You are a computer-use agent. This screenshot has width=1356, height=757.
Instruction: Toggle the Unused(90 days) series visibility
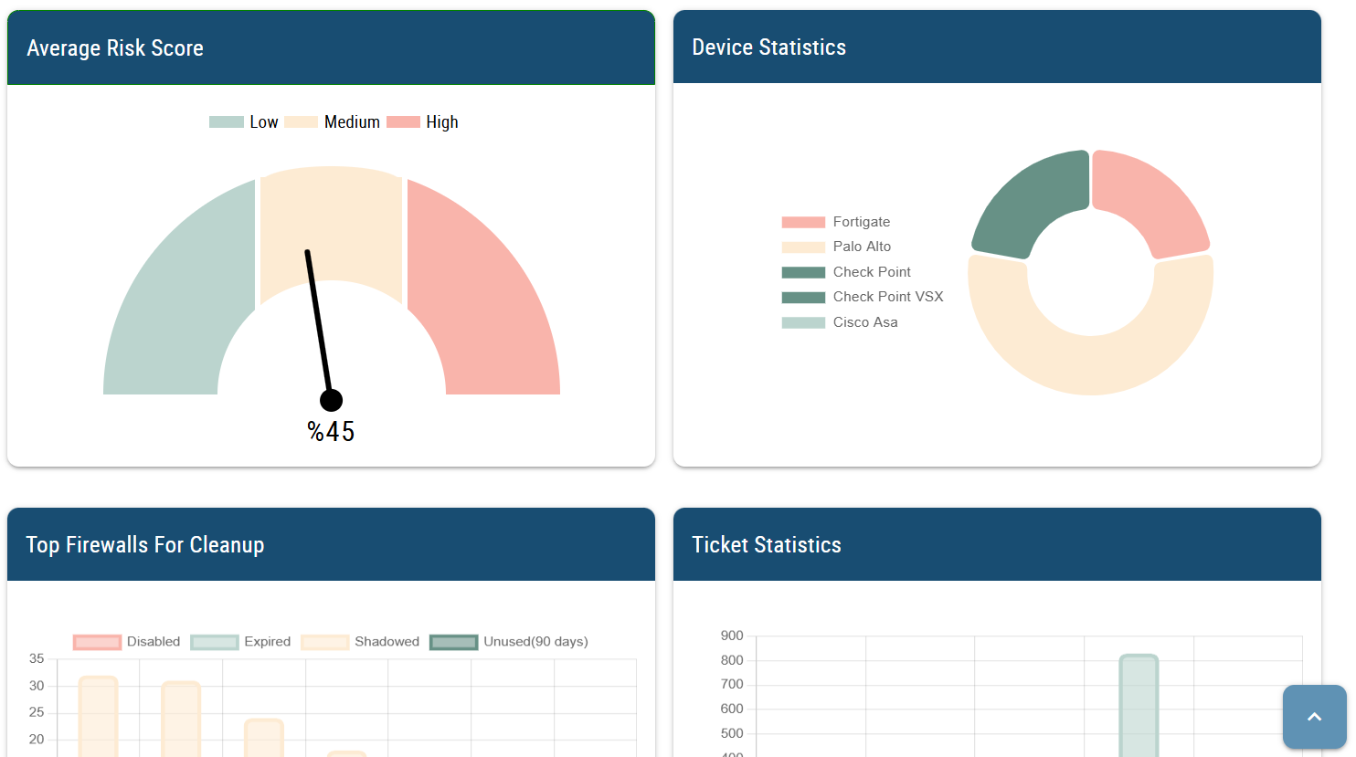coord(454,641)
